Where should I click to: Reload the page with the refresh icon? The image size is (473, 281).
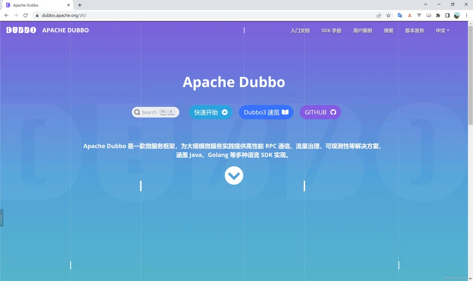coord(26,15)
